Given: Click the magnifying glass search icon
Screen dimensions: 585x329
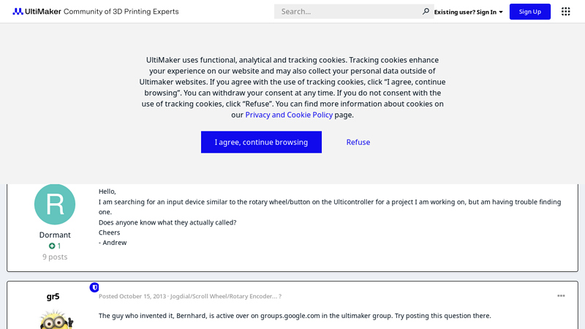Looking at the screenshot, I should (x=426, y=12).
